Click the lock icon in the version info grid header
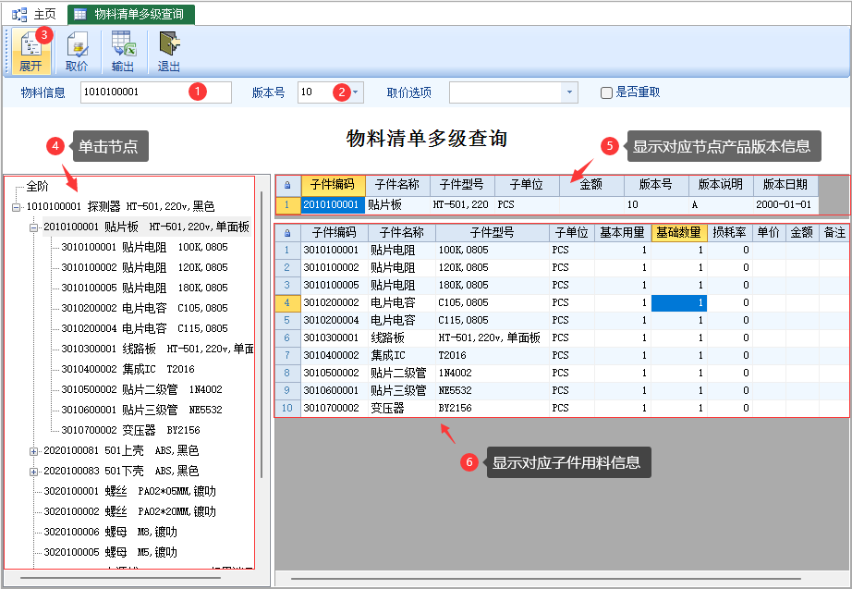 pyautogui.click(x=287, y=186)
